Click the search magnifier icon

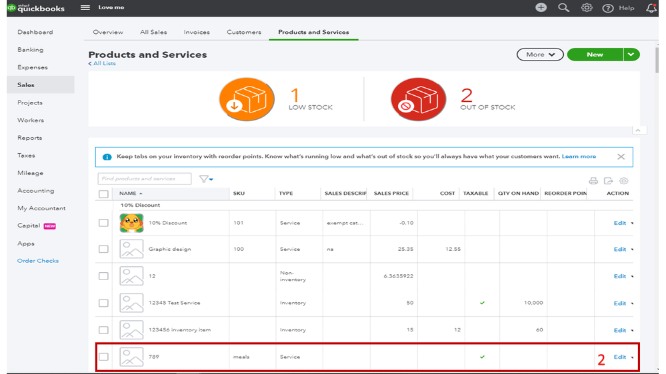tap(563, 7)
